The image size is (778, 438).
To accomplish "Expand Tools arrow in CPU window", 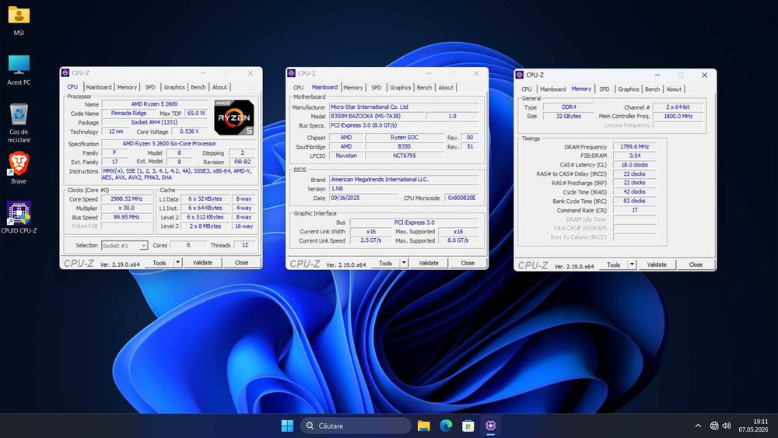I will tap(177, 262).
